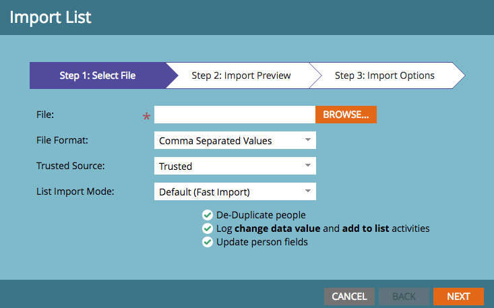Click the red required asterisk
494x308 pixels.
(146, 117)
